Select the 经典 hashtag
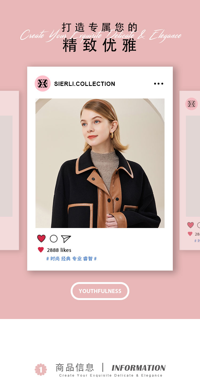The height and width of the screenshot is (391, 200). pyautogui.click(x=66, y=259)
